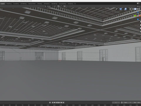The width and height of the screenshot is (141, 106).
Task: Play the animation in reverse
Action: tap(57, 102)
